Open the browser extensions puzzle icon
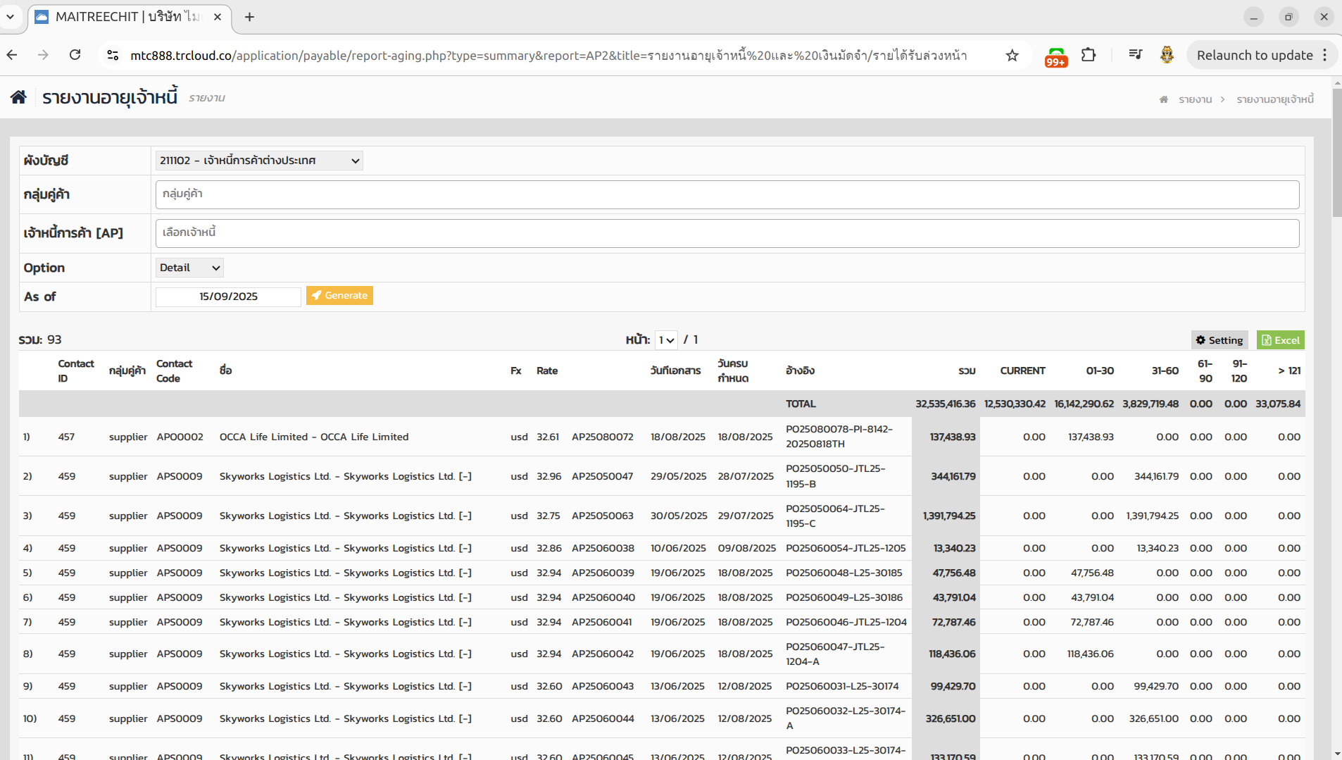This screenshot has height=760, width=1342. (1089, 55)
